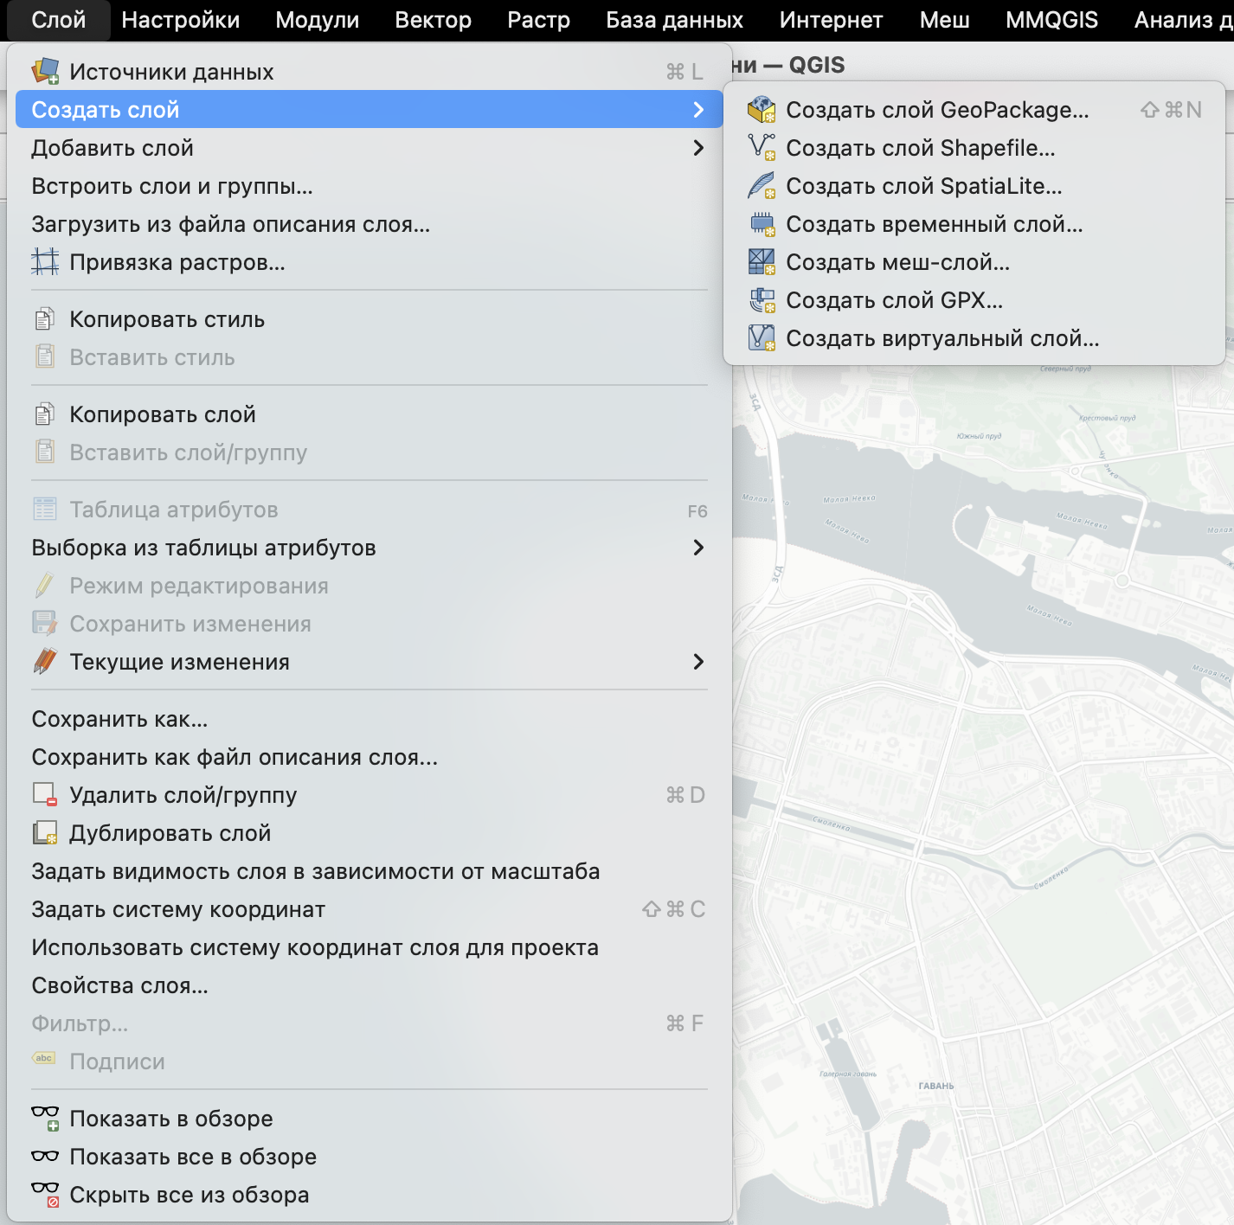Expand the «Добавить слой» submenu arrow

tap(698, 148)
